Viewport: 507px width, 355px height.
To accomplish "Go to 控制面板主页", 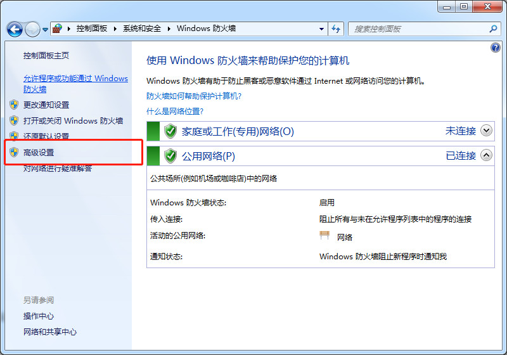I will click(x=46, y=56).
